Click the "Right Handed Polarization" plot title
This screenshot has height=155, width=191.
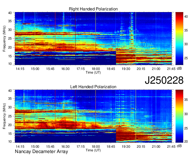pos(93,9)
